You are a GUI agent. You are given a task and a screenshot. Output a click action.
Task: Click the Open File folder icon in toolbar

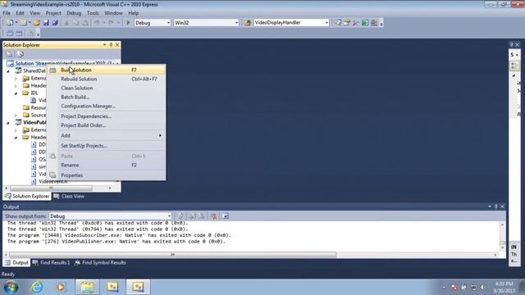click(x=36, y=23)
